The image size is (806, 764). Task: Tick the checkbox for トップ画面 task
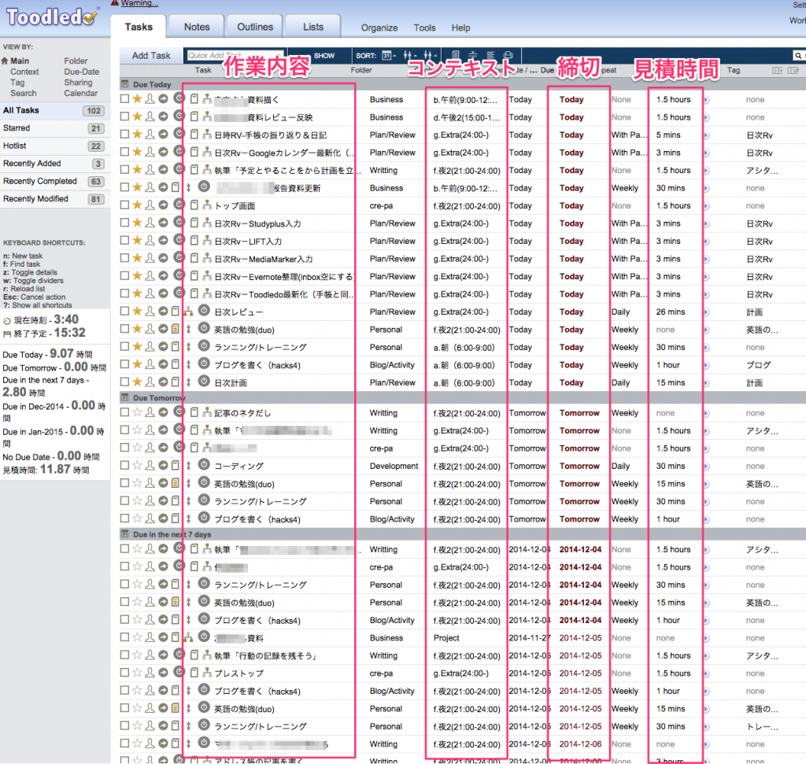[x=124, y=206]
